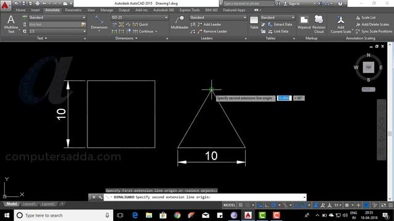Click the Wipeout tool

[x=304, y=23]
